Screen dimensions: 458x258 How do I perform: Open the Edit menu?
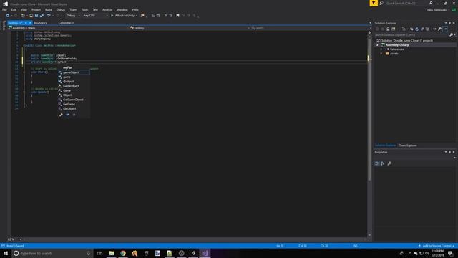14,9
